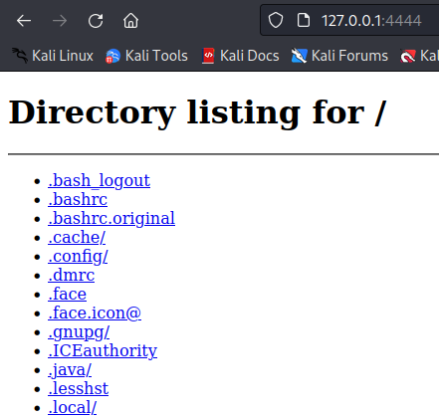This screenshot has height=419, width=439.
Task: Browse into the .config/ directory
Action: (x=78, y=257)
